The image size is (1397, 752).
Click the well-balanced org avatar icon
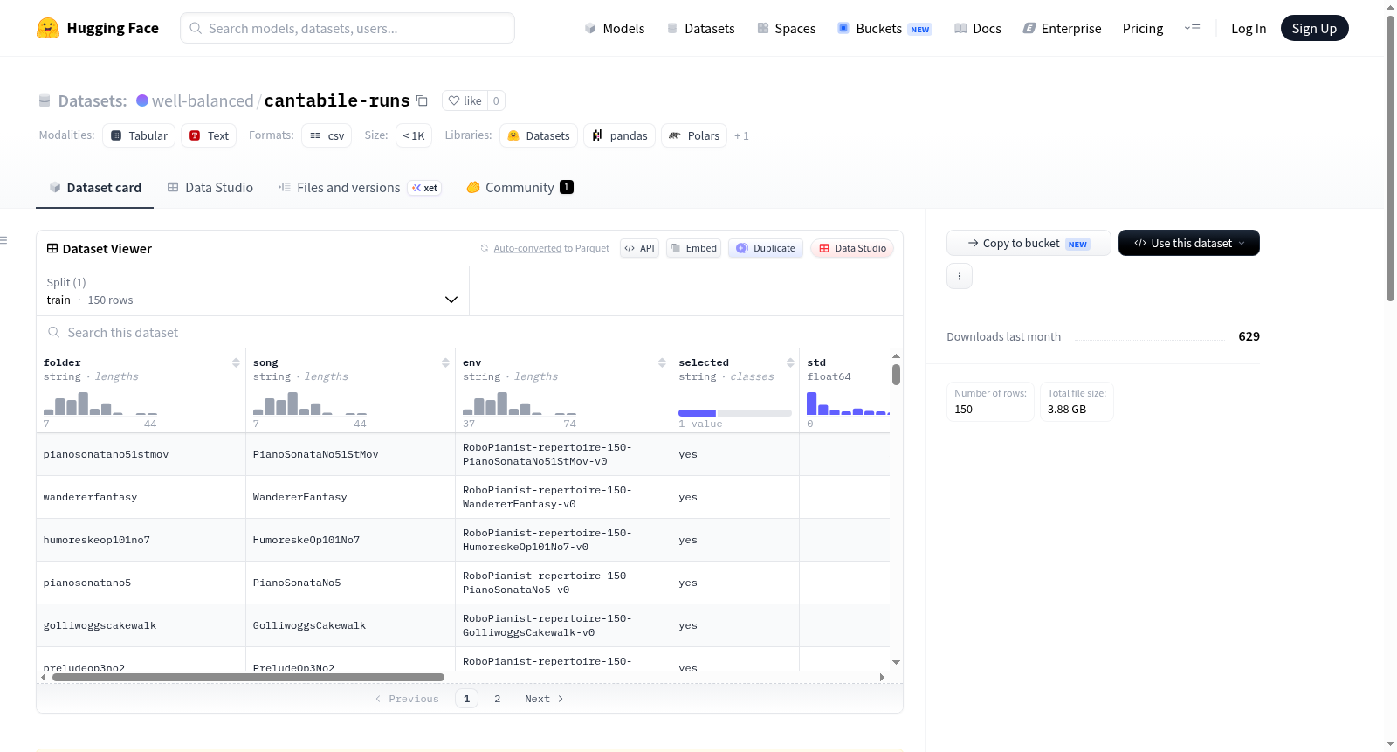[x=142, y=100]
